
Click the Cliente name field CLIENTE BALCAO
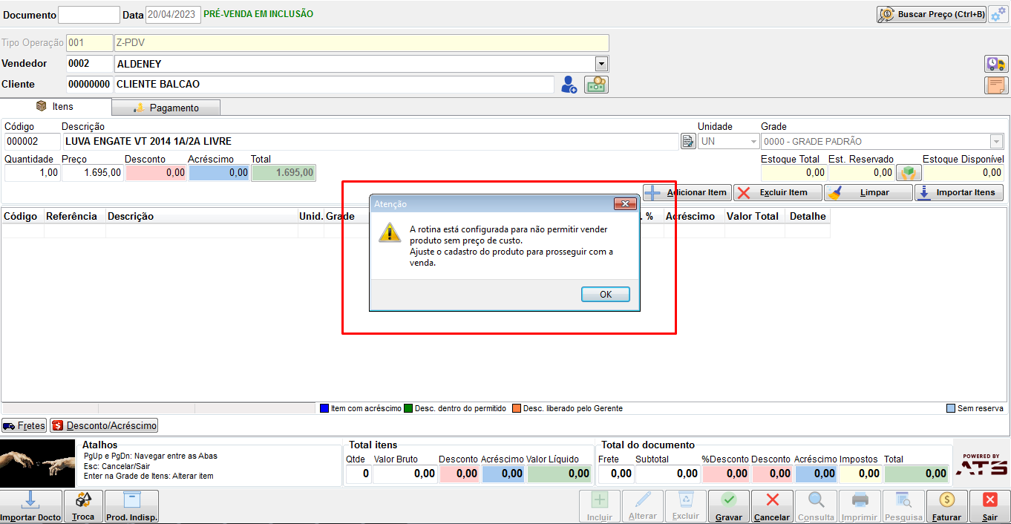pos(334,85)
